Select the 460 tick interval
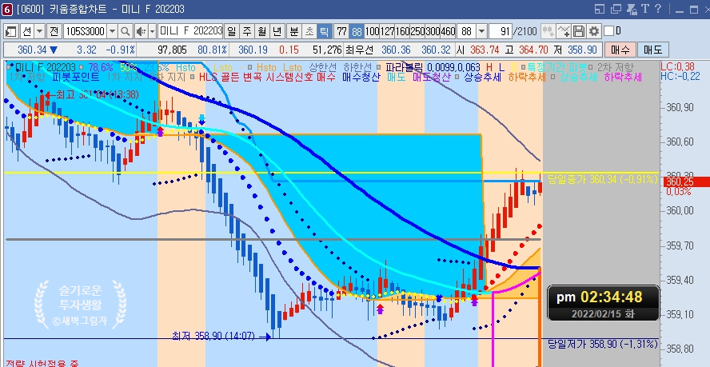This screenshot has height=367, width=710. point(448,31)
